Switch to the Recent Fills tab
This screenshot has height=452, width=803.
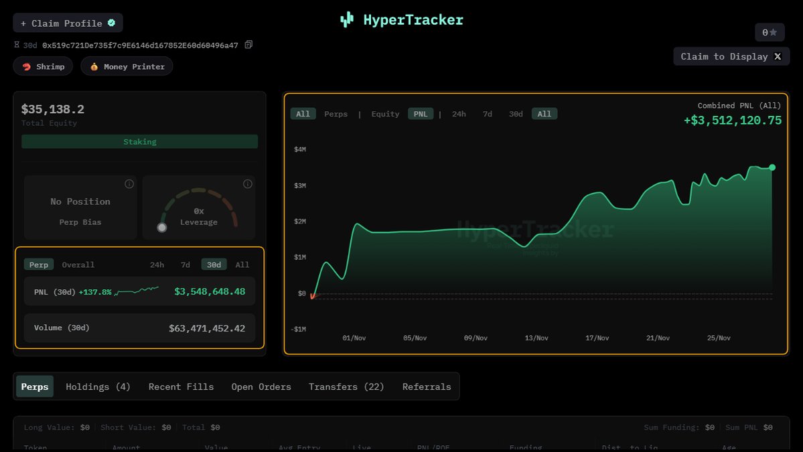tap(181, 386)
